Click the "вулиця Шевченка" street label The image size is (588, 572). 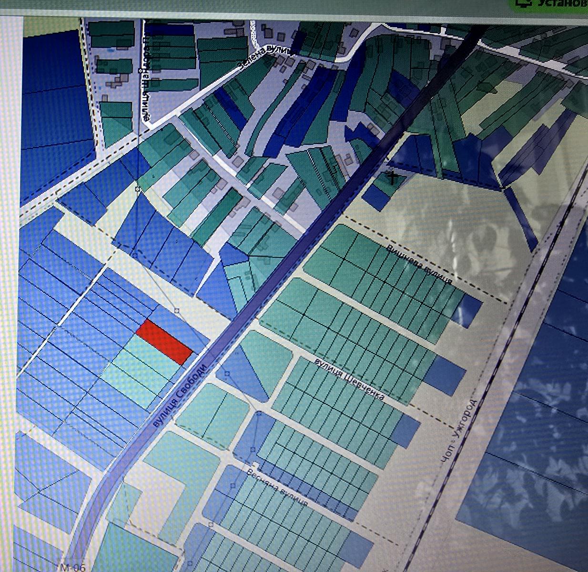[x=349, y=378]
